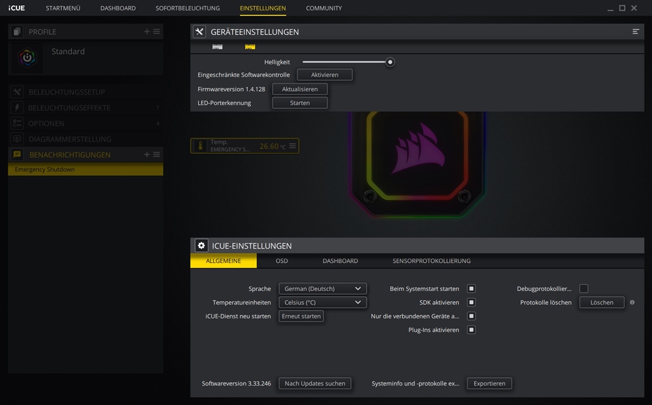Open the Profile list hamburger menu
The height and width of the screenshot is (405, 652).
pos(156,31)
